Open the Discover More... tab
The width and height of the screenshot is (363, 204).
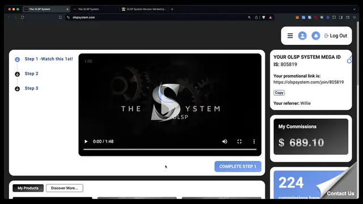(64, 188)
